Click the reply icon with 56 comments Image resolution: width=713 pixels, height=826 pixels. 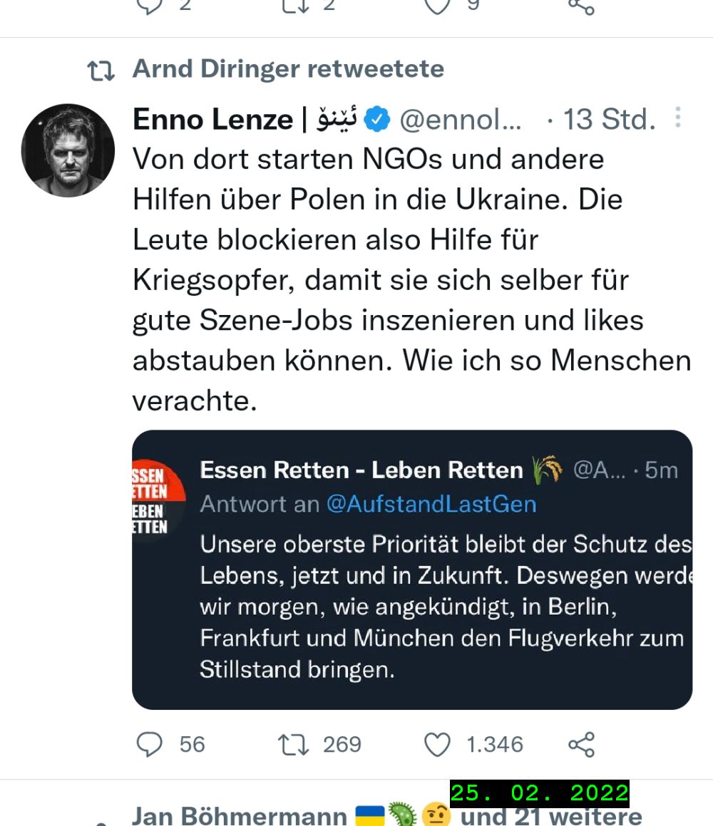pos(150,745)
